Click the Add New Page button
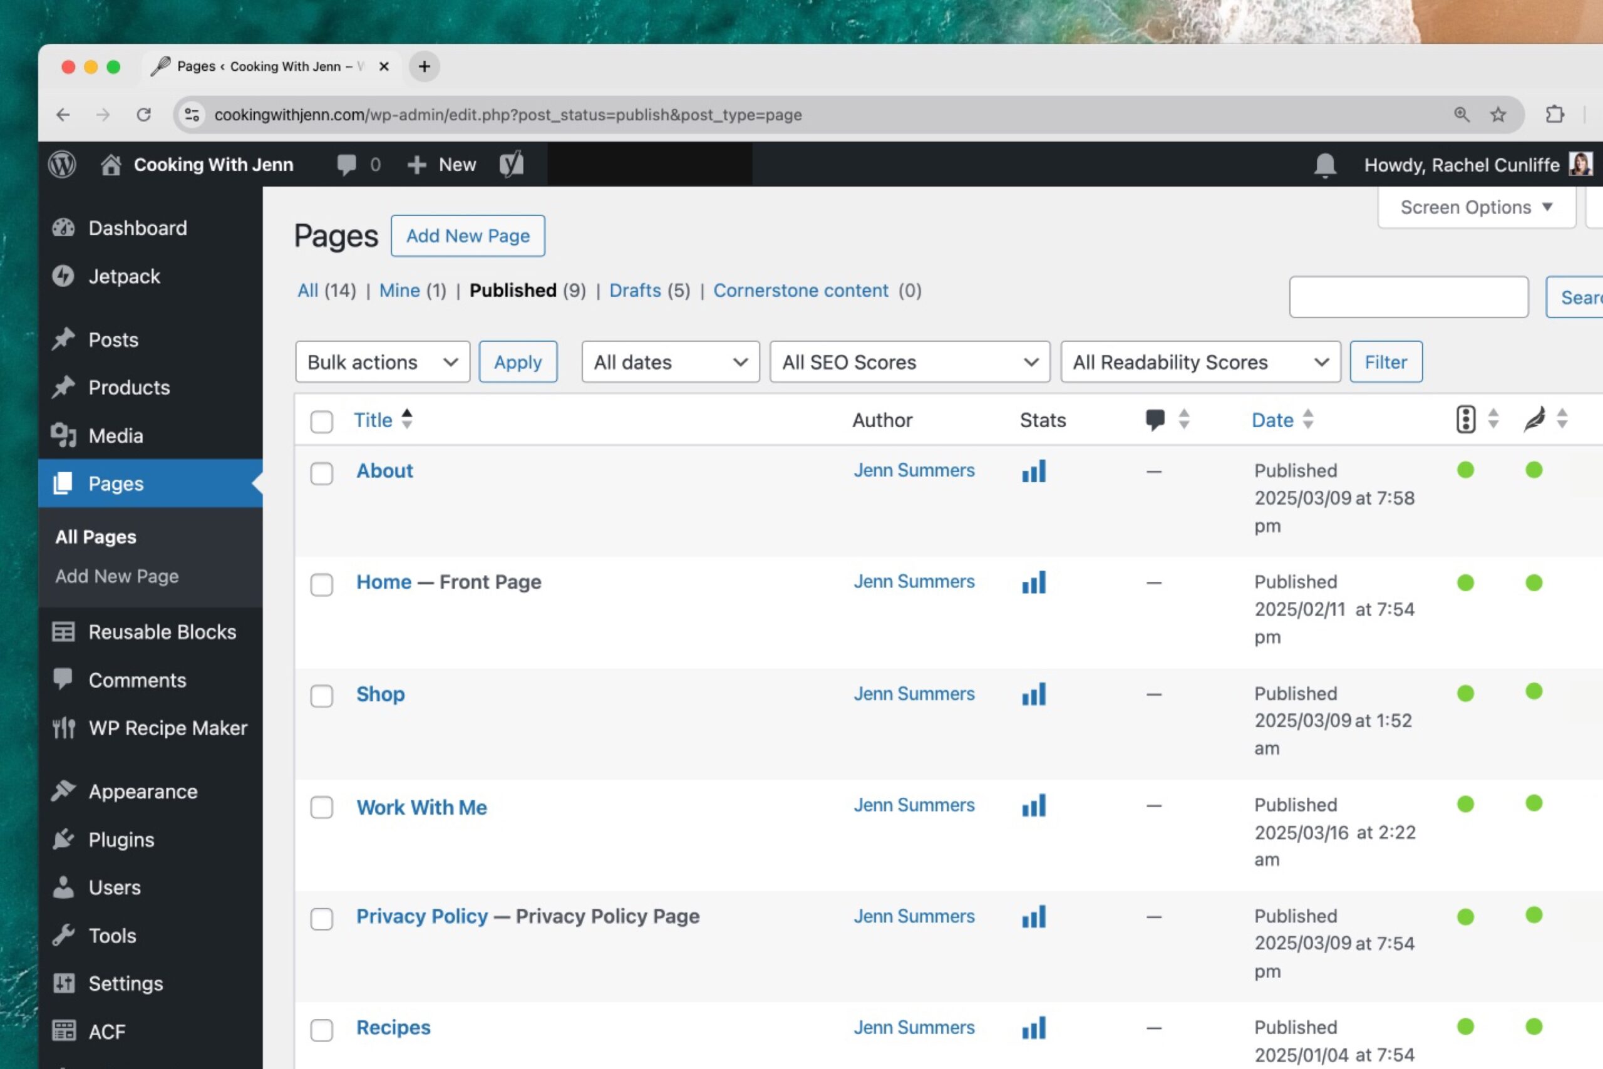Image resolution: width=1603 pixels, height=1069 pixels. click(x=468, y=236)
